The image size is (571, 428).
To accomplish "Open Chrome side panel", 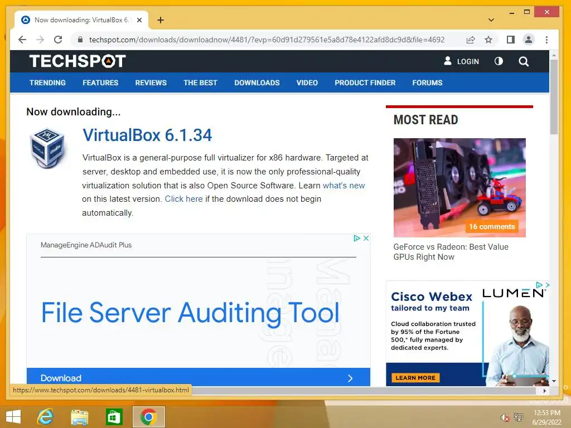I will tap(511, 40).
